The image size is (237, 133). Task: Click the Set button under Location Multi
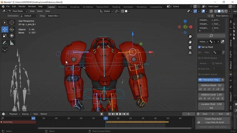point(211,108)
